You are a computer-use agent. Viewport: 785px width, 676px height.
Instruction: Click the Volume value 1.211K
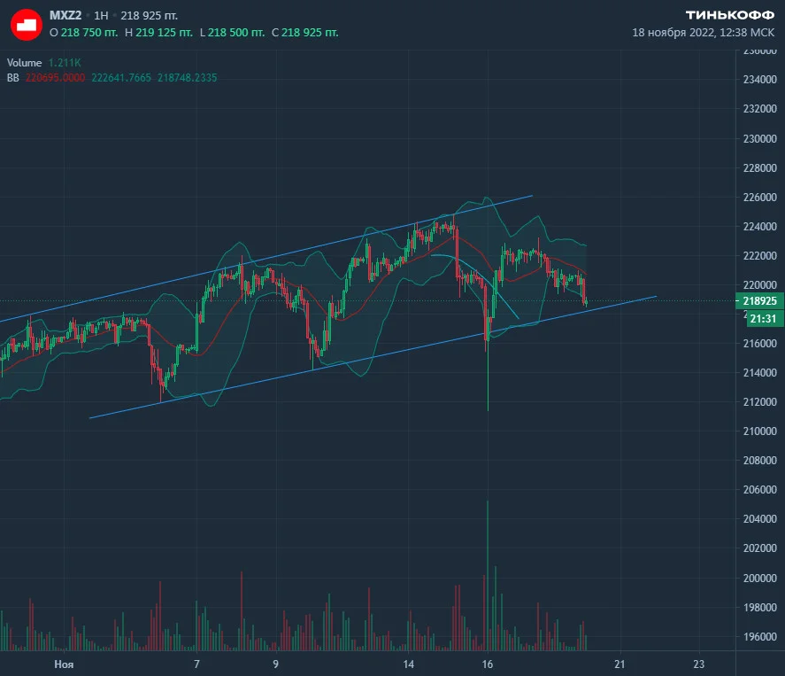(x=65, y=63)
